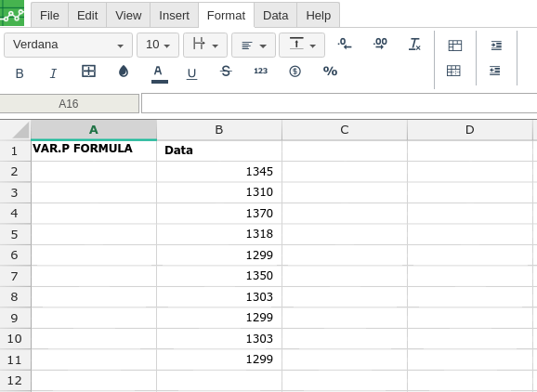Click the name box showing A16
The width and height of the screenshot is (537, 392).
tap(69, 103)
